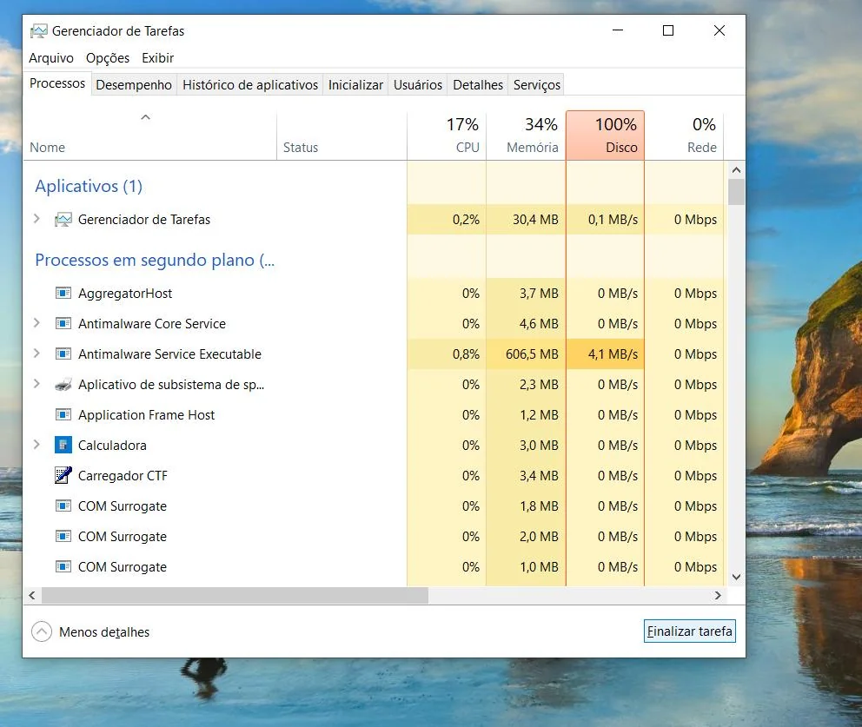Click the horizontal scrollbar right arrow
The image size is (862, 727).
coord(718,595)
